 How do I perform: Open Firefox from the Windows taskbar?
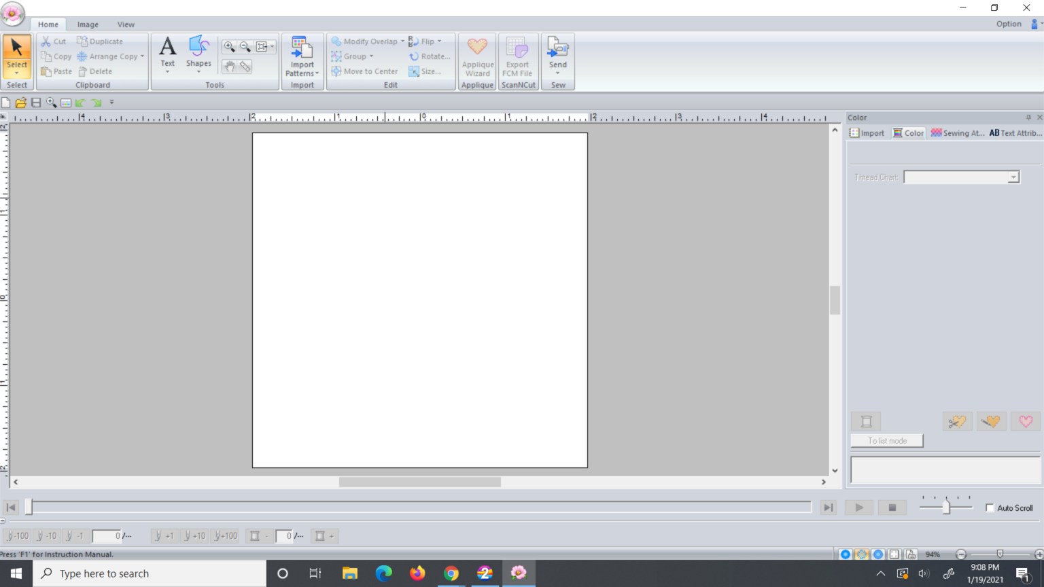tap(417, 573)
